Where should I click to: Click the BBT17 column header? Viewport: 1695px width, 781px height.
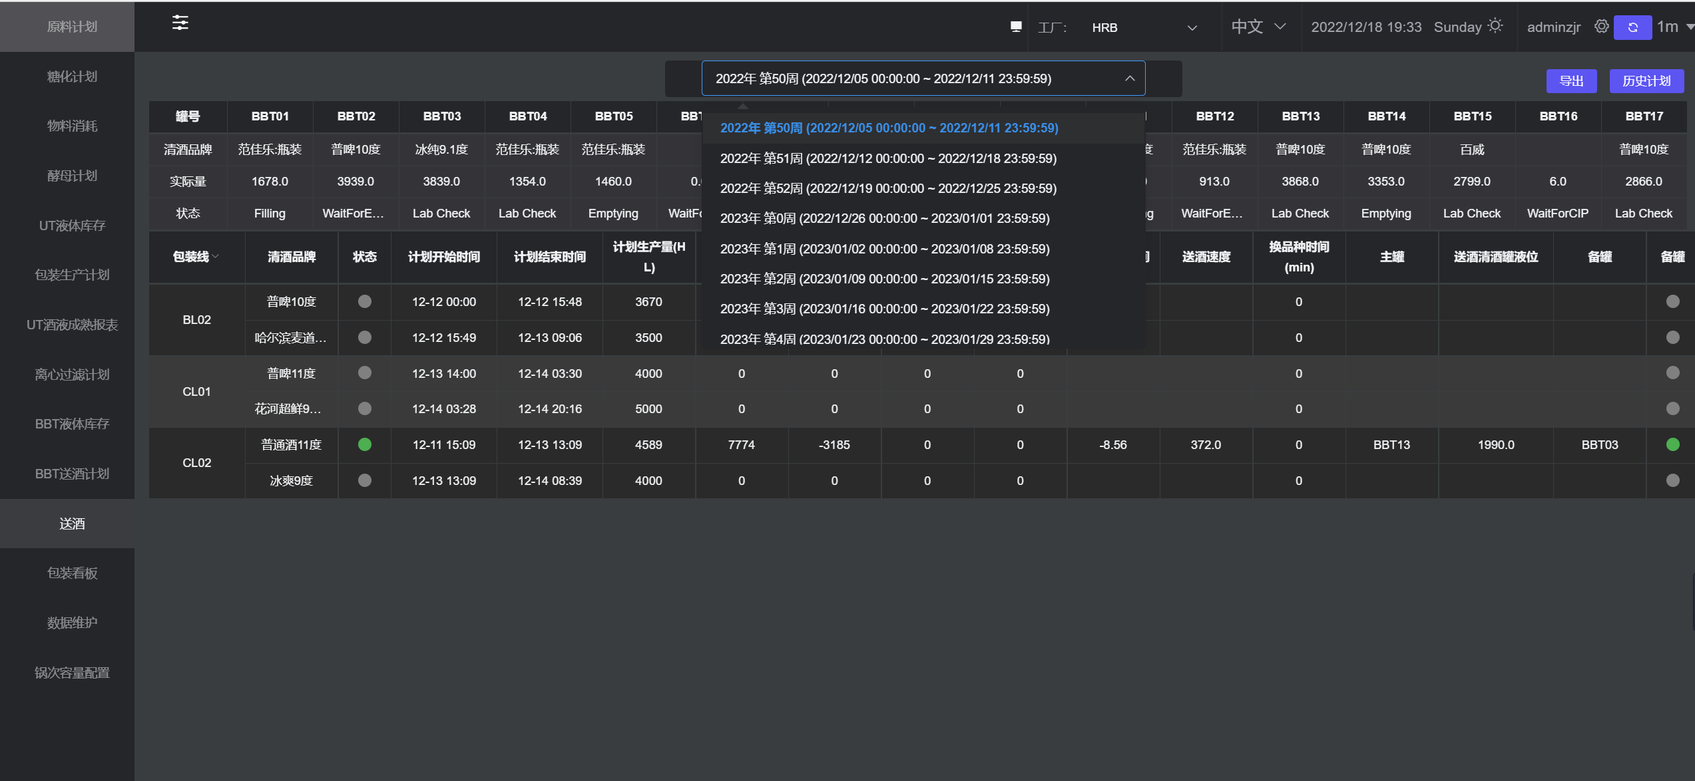tap(1644, 116)
